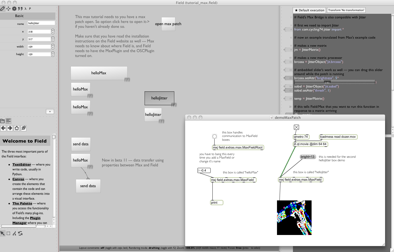Screen dimensions: 394x252
Task: Click the home icon in help browser
Action: click(x=17, y=128)
